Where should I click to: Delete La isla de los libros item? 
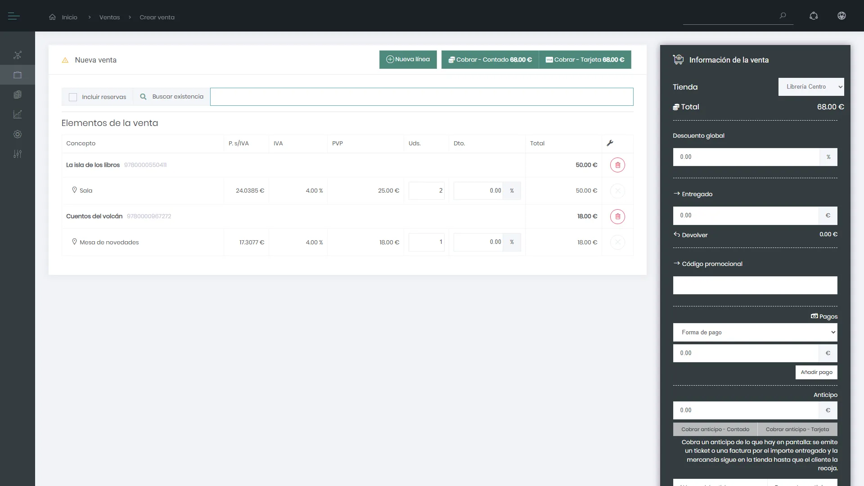pos(617,165)
